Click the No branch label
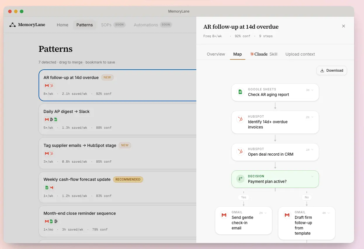 coord(307,197)
